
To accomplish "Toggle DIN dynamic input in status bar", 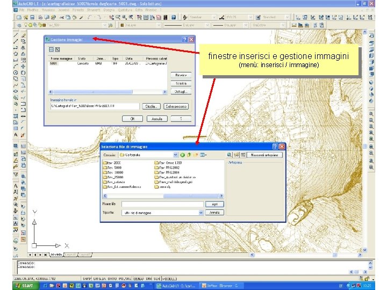I will coord(149,279).
